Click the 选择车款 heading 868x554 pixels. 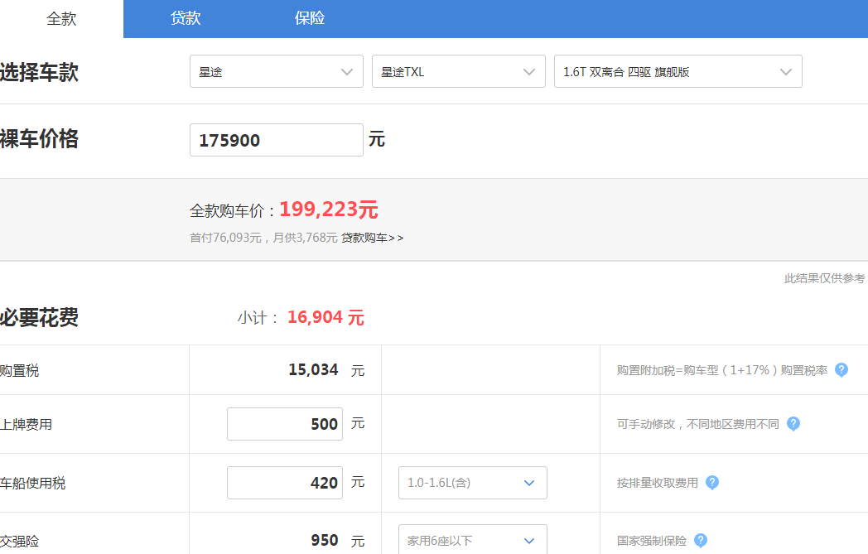pyautogui.click(x=39, y=73)
